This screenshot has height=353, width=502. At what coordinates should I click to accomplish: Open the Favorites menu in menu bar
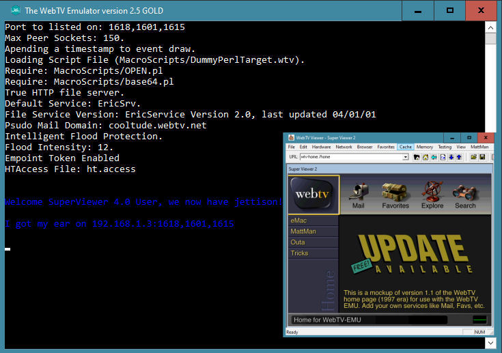tap(386, 147)
